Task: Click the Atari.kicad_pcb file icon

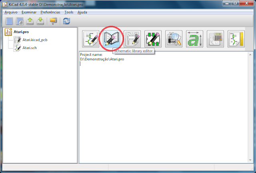Action: 17,40
